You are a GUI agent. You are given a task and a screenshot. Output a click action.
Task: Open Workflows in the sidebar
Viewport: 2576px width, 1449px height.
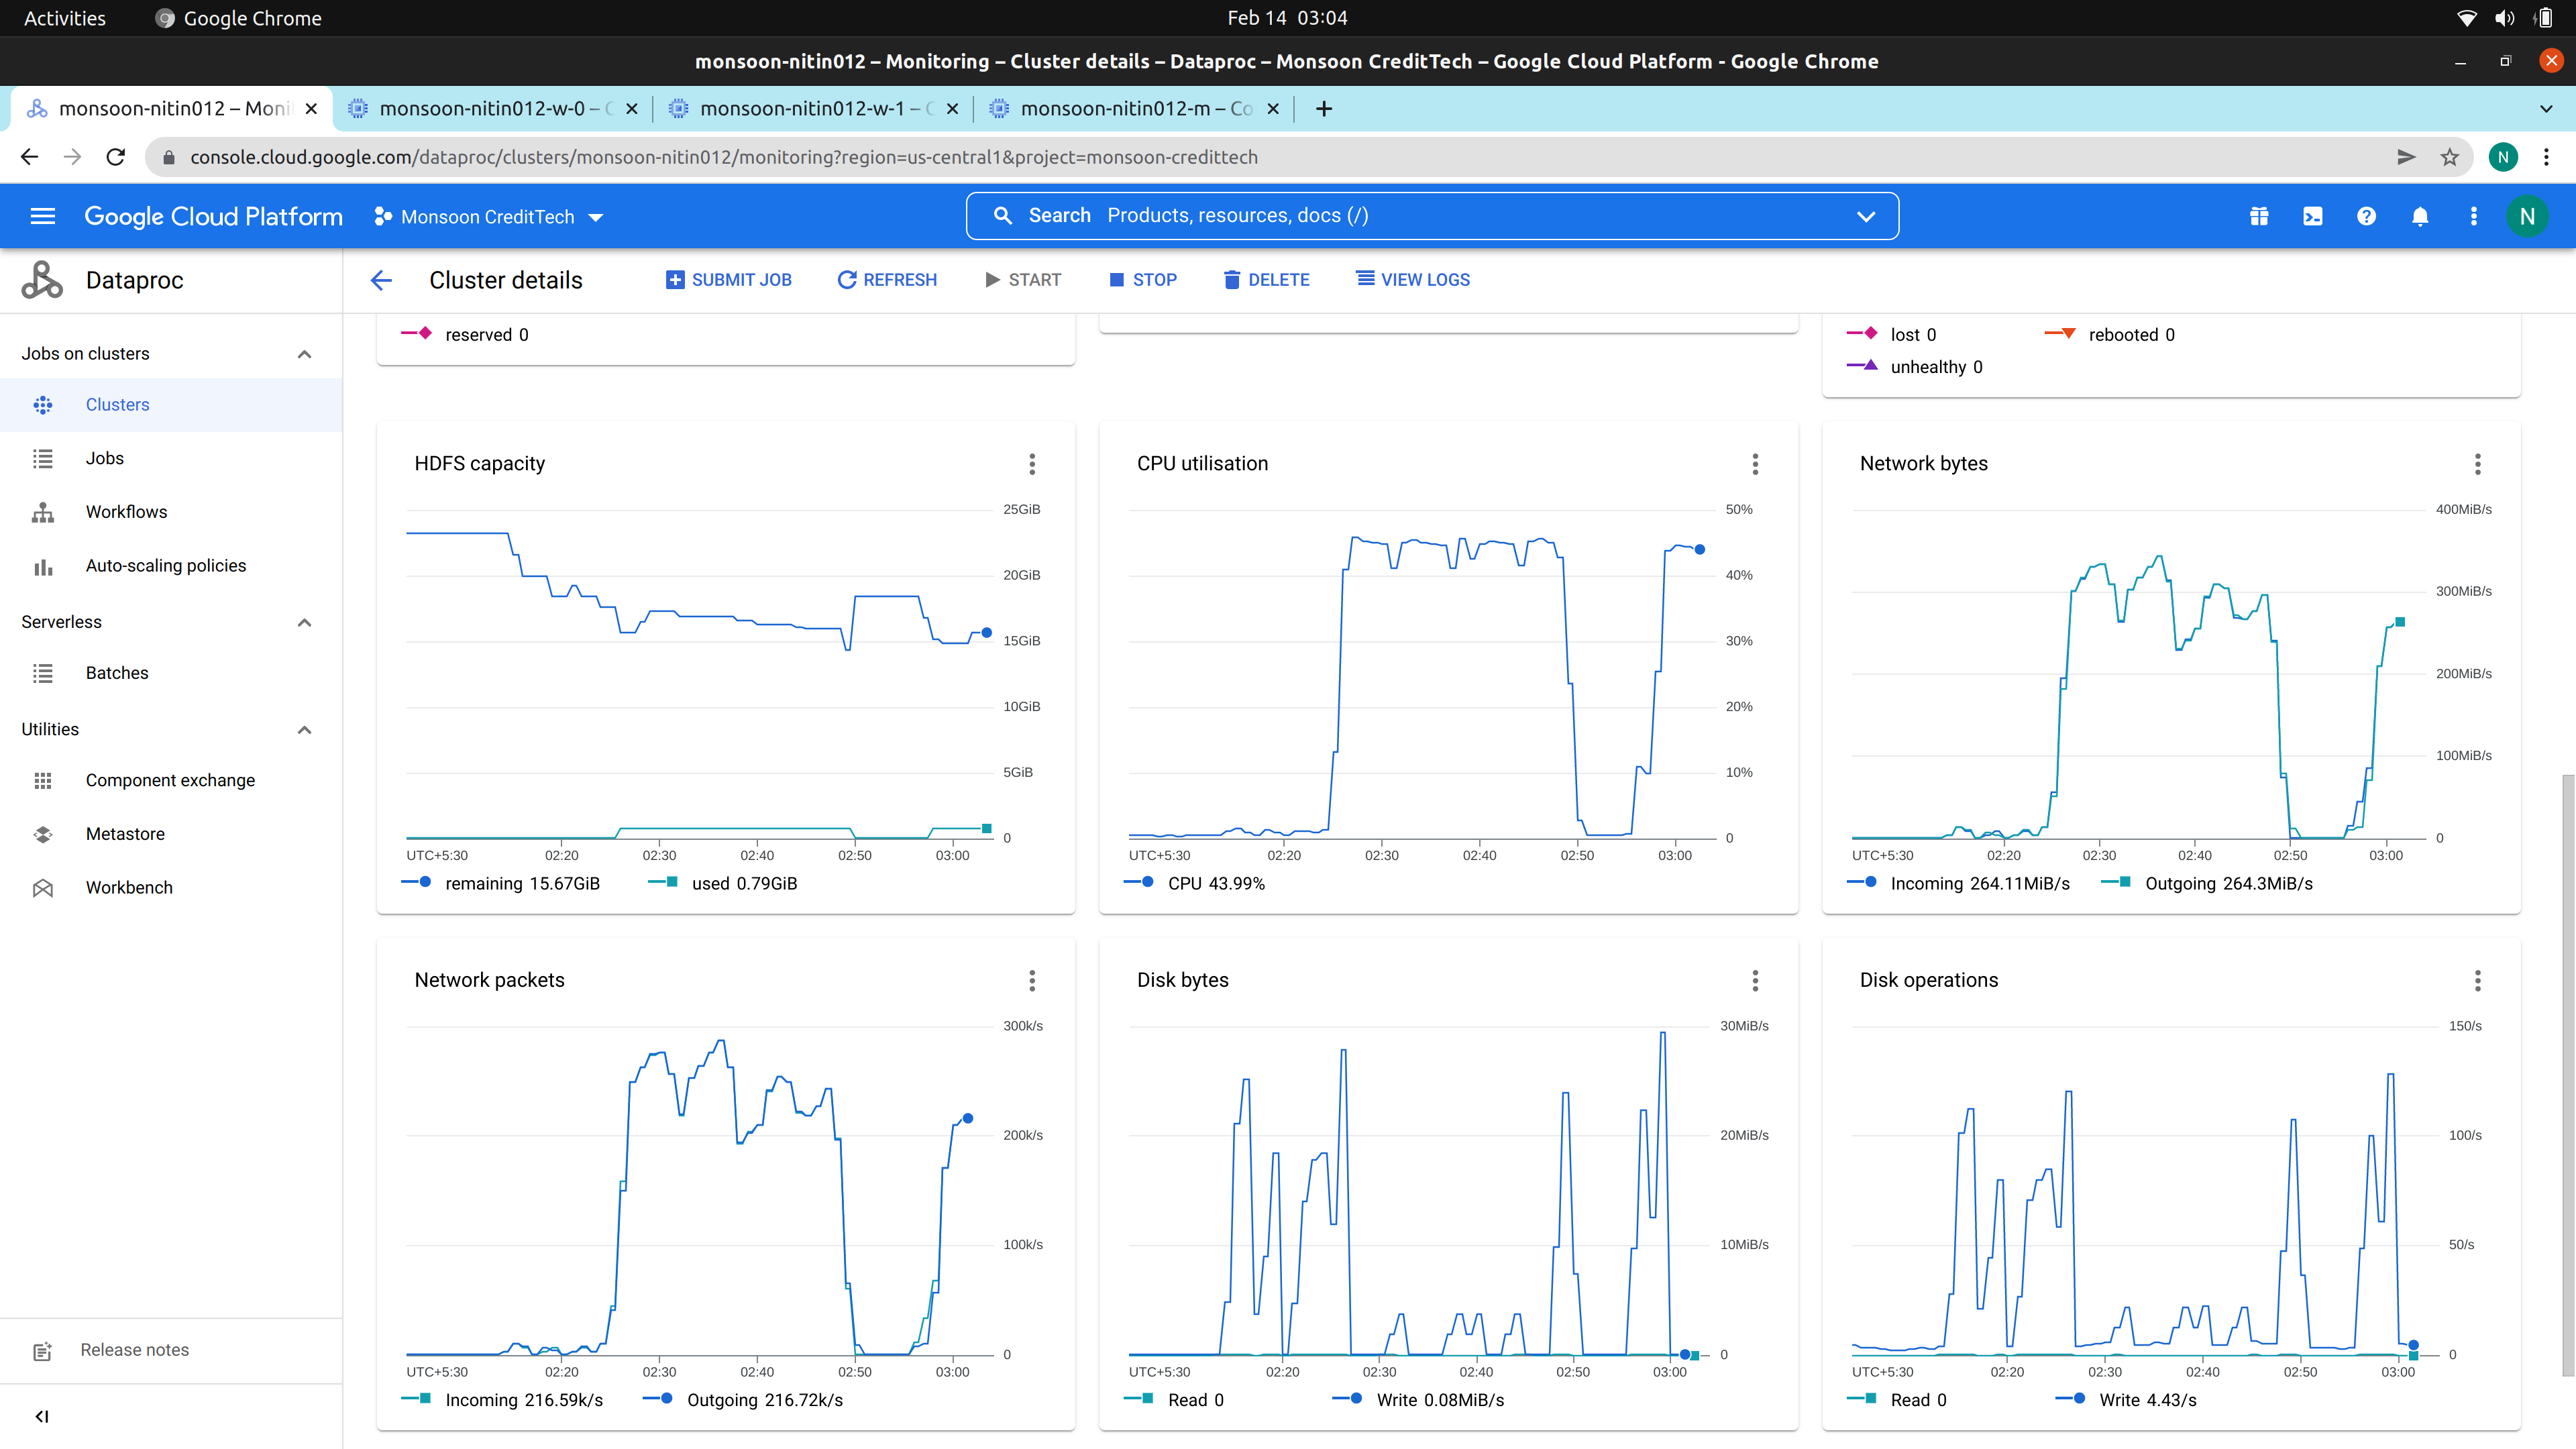click(x=171, y=512)
